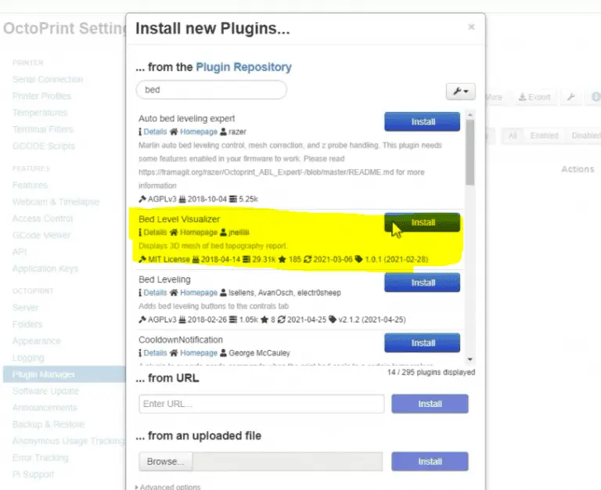The width and height of the screenshot is (601, 490).
Task: Click the info icon for Auto bed leveling expert
Action: point(141,132)
